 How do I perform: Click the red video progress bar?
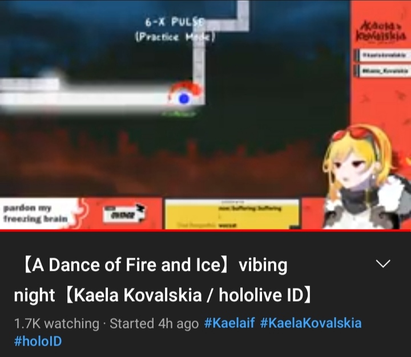point(205,231)
